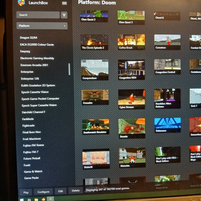Select the Cyber Dreams game cover
Image resolution: width=201 pixels, height=201 pixels.
(131, 99)
